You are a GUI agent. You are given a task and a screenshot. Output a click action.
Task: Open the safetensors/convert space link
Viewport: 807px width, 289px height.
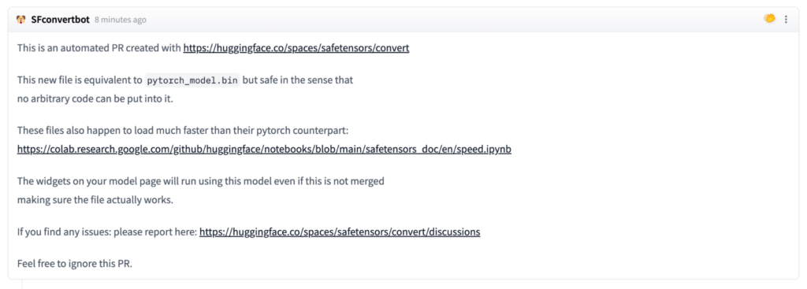296,48
